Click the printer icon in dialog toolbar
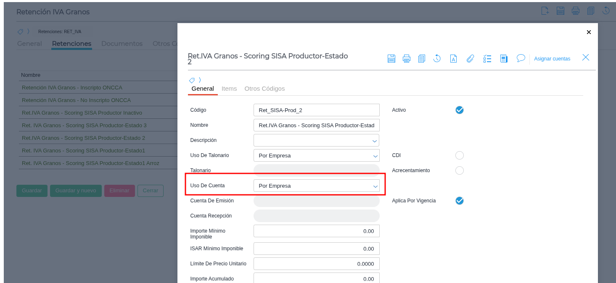This screenshot has width=616, height=283. click(x=406, y=59)
